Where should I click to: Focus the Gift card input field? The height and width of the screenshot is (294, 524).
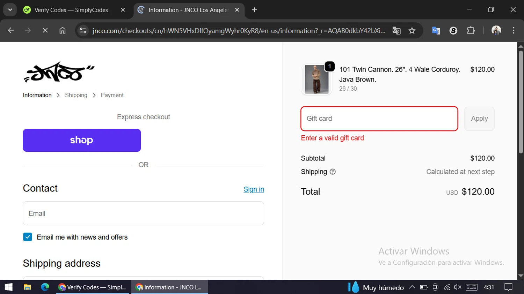(379, 119)
